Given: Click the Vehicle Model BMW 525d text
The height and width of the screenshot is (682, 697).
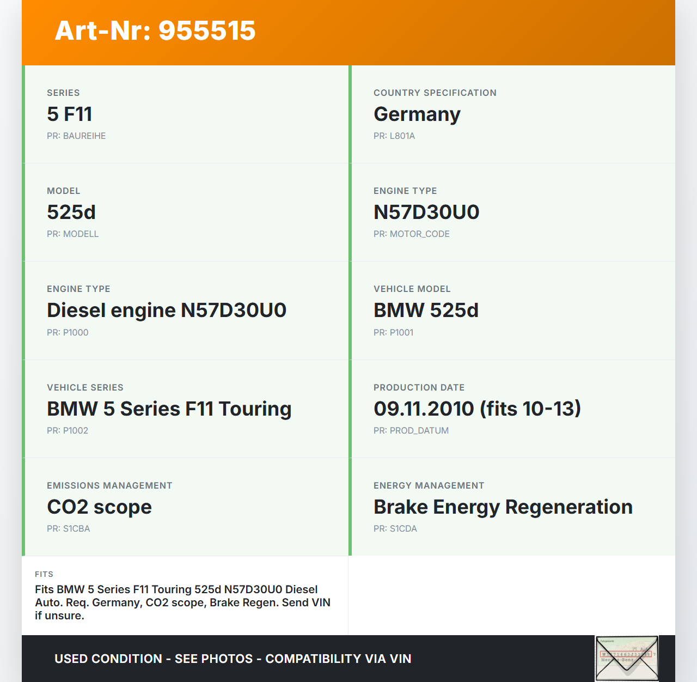Looking at the screenshot, I should click(426, 310).
